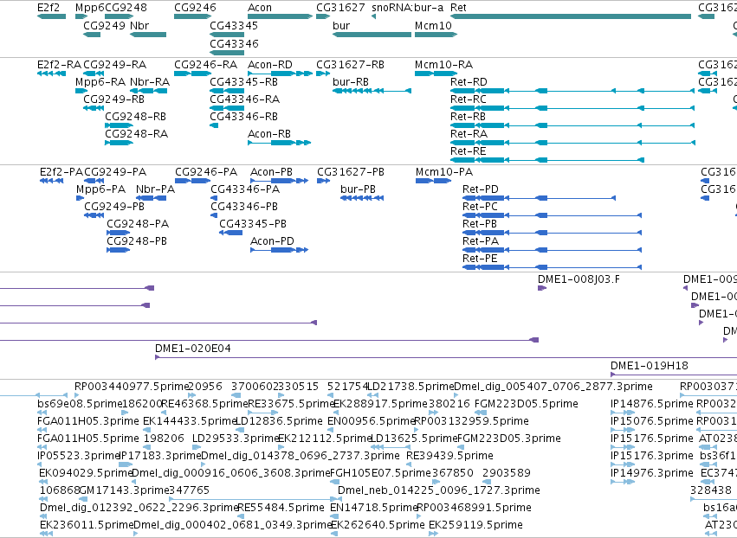The width and height of the screenshot is (737, 538).
Task: Click the Mcm10 gene label
Action: point(433,25)
